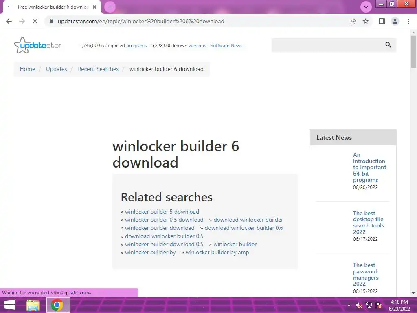Click the search magnifier icon
The image size is (417, 313).
pos(388,45)
